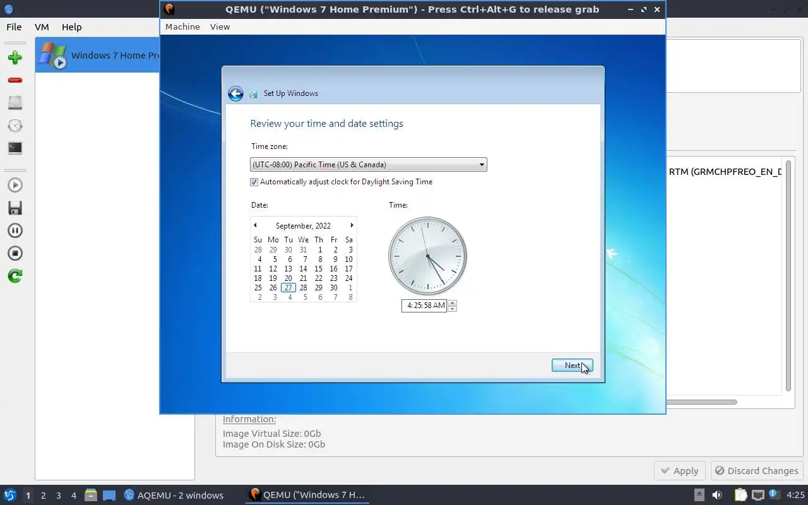
Task: Open the disk drive icon in AQEMU sidebar
Action: click(15, 102)
